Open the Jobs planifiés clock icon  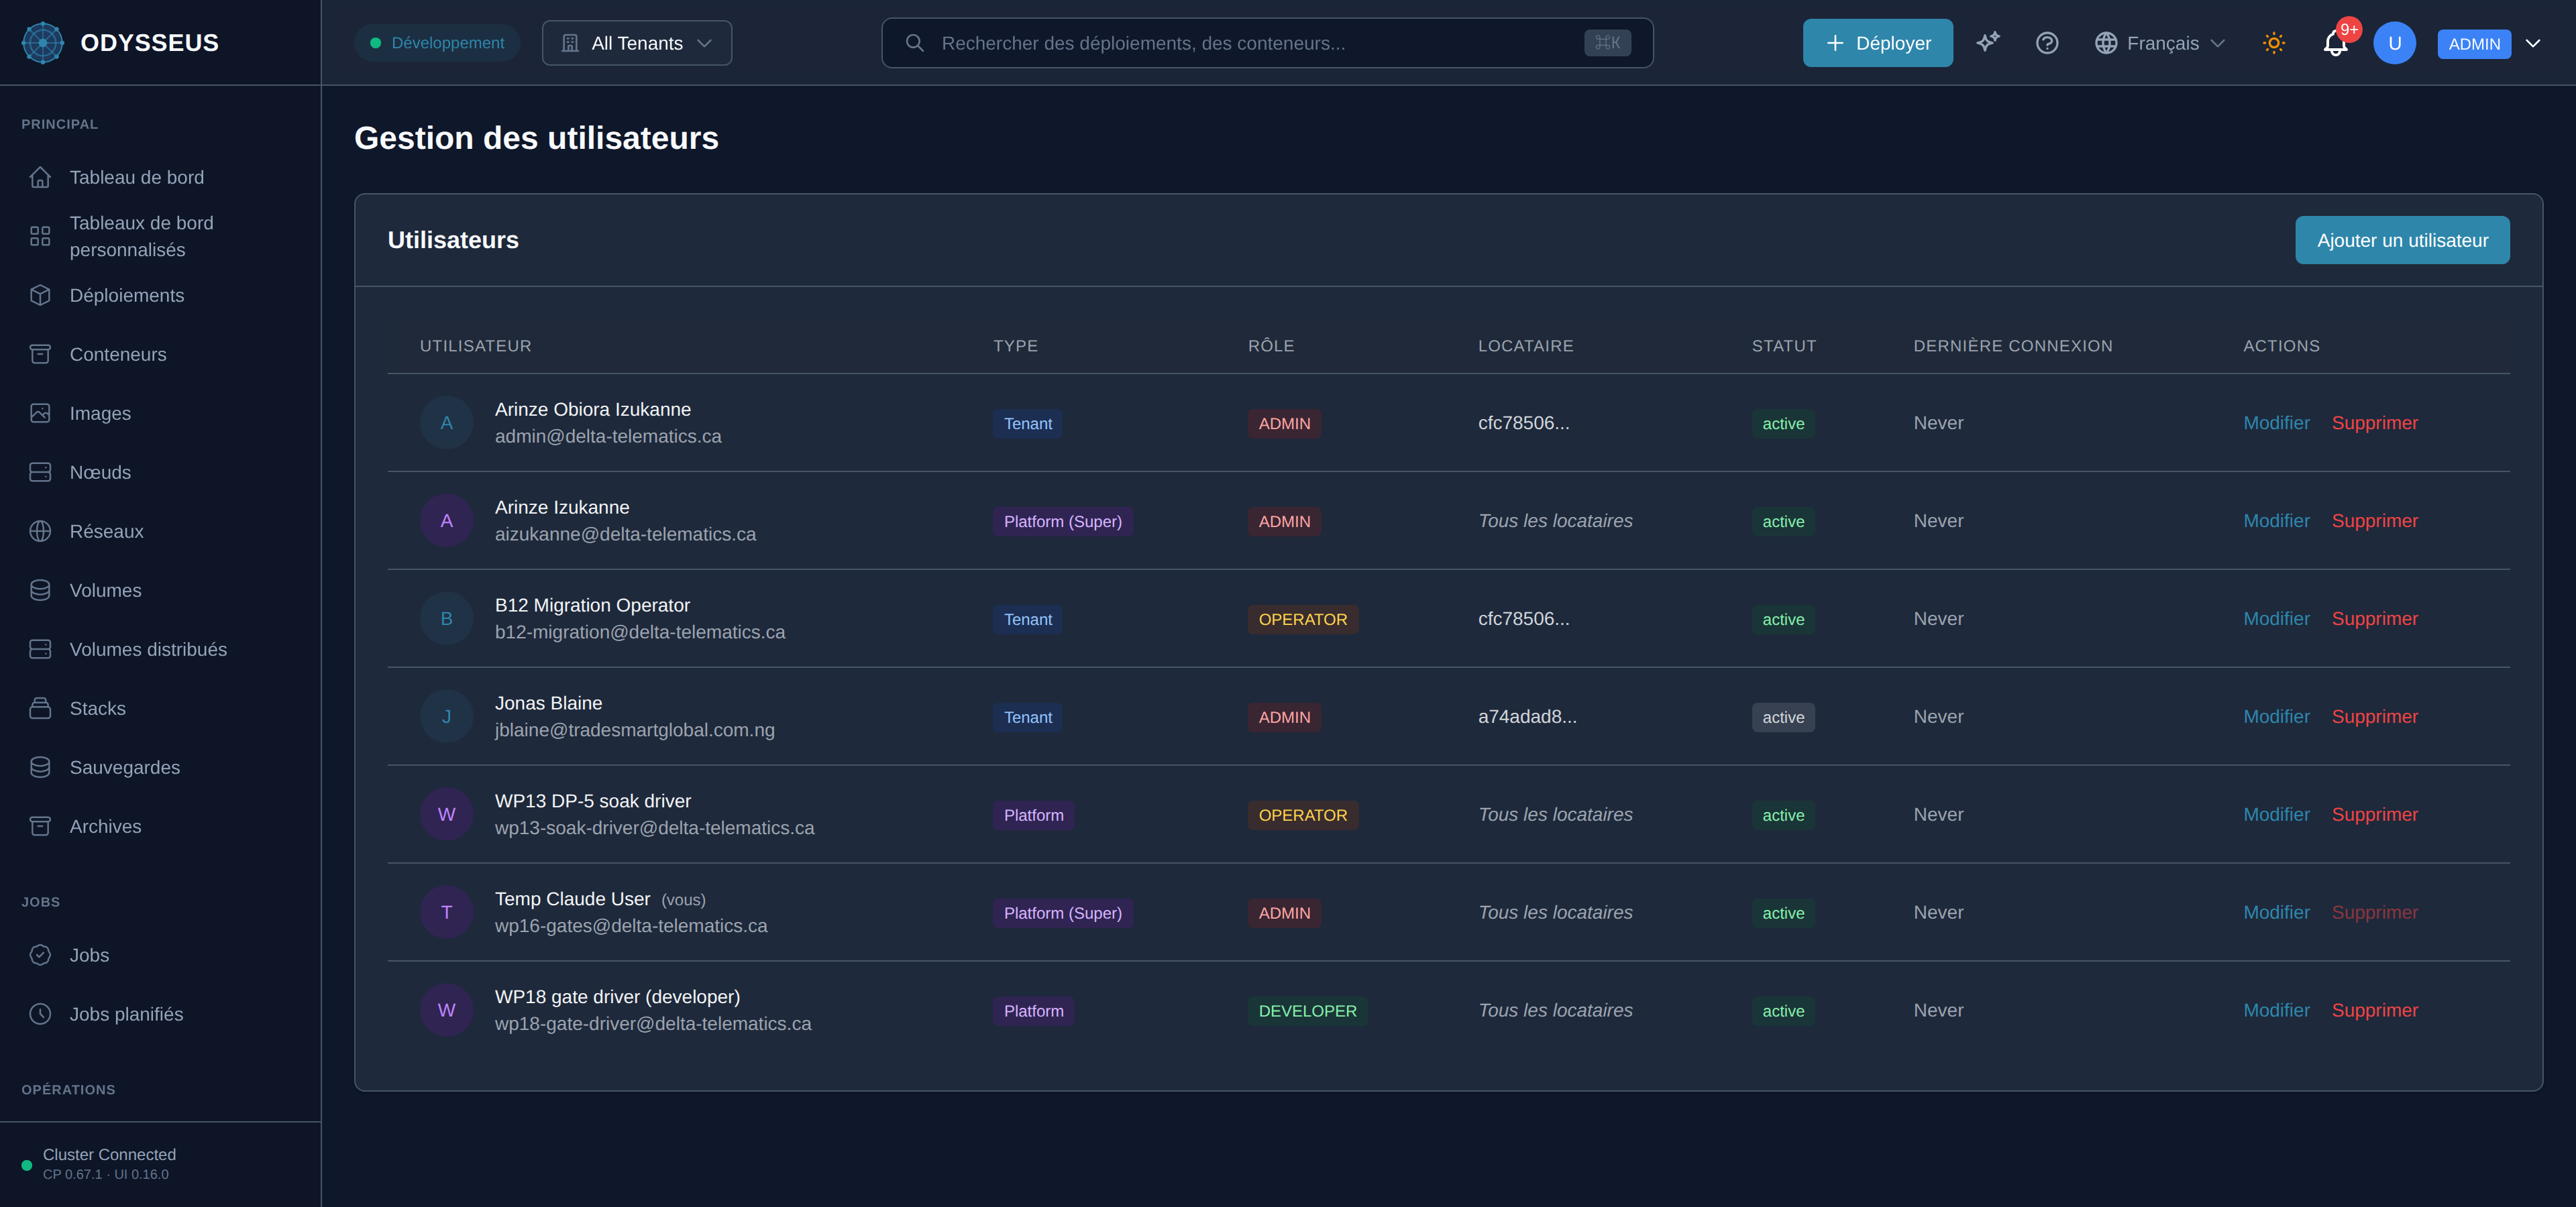[x=40, y=1013]
